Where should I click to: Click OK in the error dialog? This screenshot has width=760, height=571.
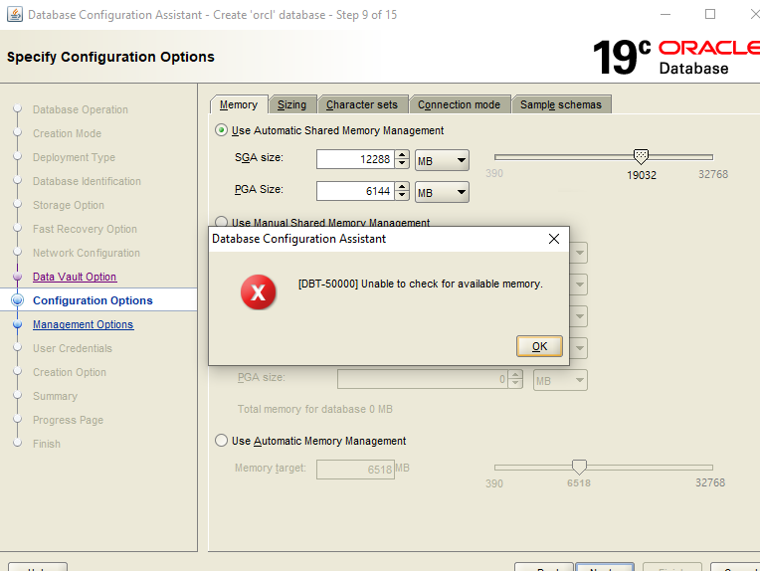539,346
